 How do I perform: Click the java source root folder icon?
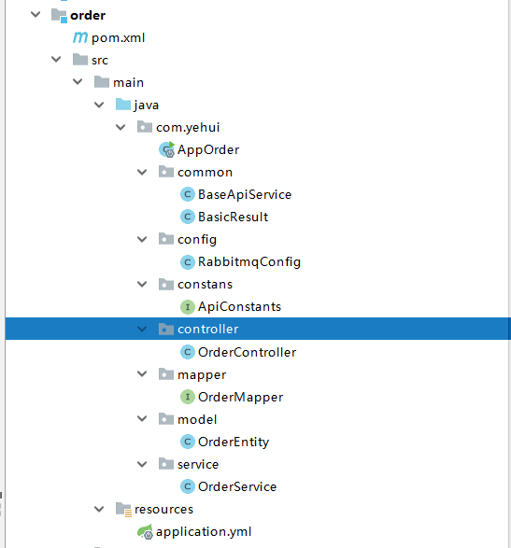click(x=123, y=105)
